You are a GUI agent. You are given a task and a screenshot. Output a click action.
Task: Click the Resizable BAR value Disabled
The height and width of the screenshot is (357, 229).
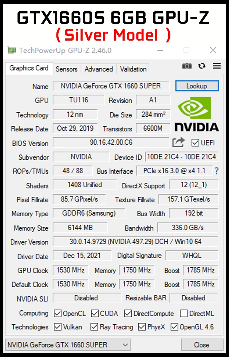(194, 298)
